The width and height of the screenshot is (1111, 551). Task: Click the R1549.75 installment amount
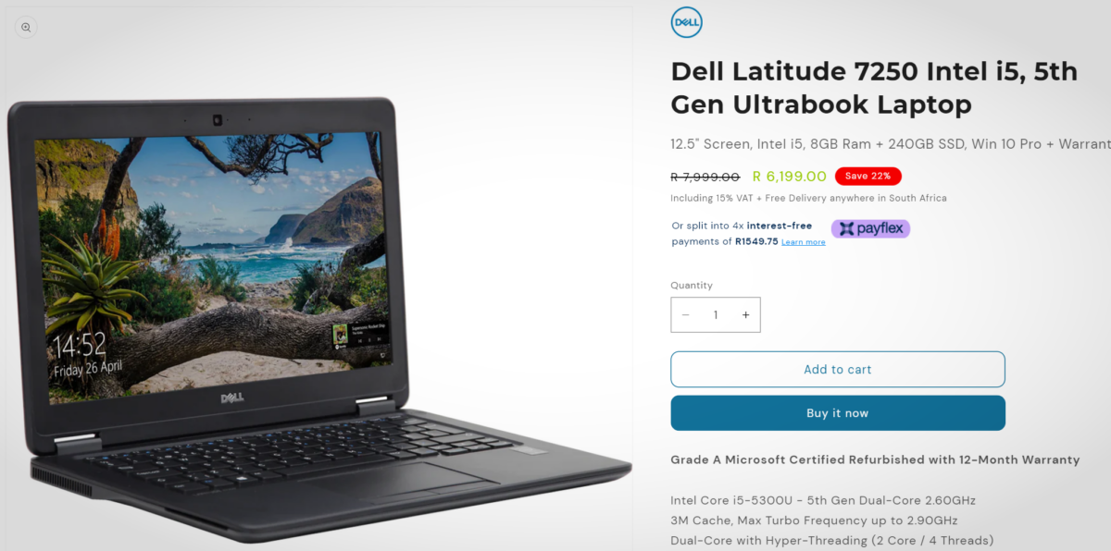756,241
